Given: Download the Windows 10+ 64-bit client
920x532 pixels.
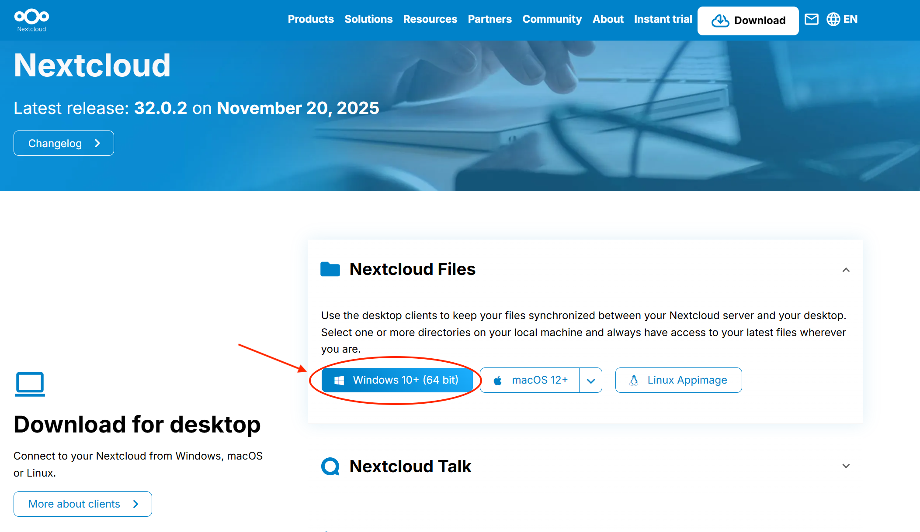Looking at the screenshot, I should [x=397, y=380].
